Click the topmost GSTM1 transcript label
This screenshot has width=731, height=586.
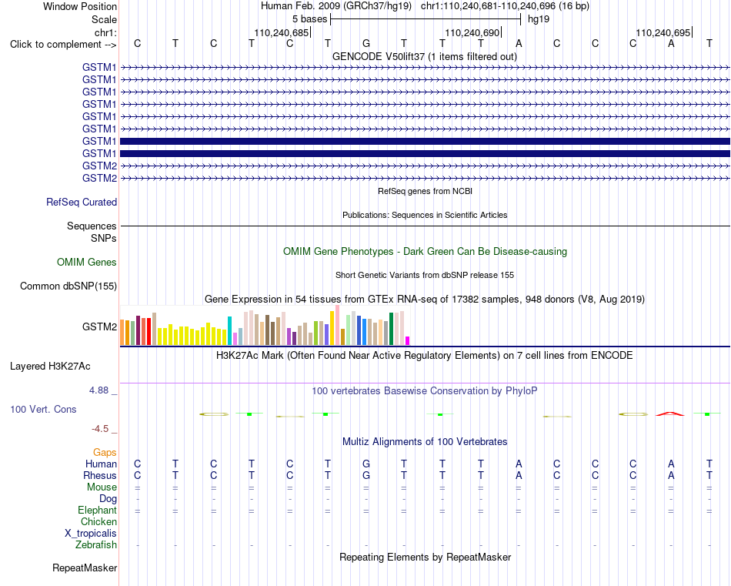[99, 67]
